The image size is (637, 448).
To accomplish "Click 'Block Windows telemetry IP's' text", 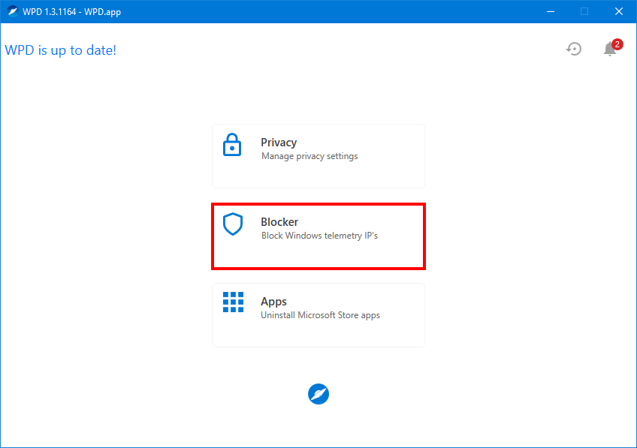I will coord(320,236).
